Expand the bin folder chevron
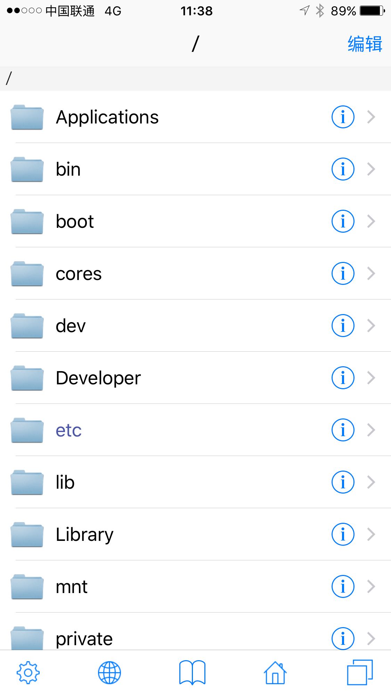Screen dimensions: 391x696 371,169
